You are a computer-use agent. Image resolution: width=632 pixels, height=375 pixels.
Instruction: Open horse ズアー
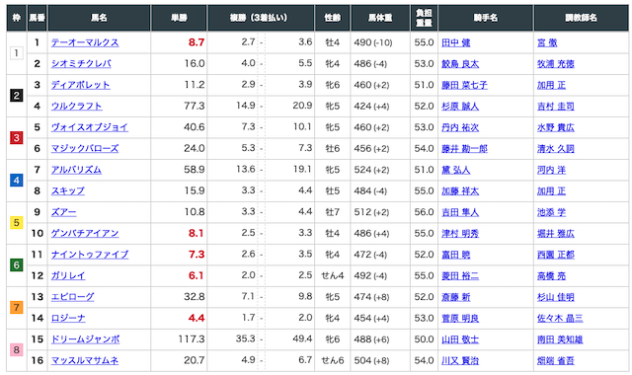63,212
